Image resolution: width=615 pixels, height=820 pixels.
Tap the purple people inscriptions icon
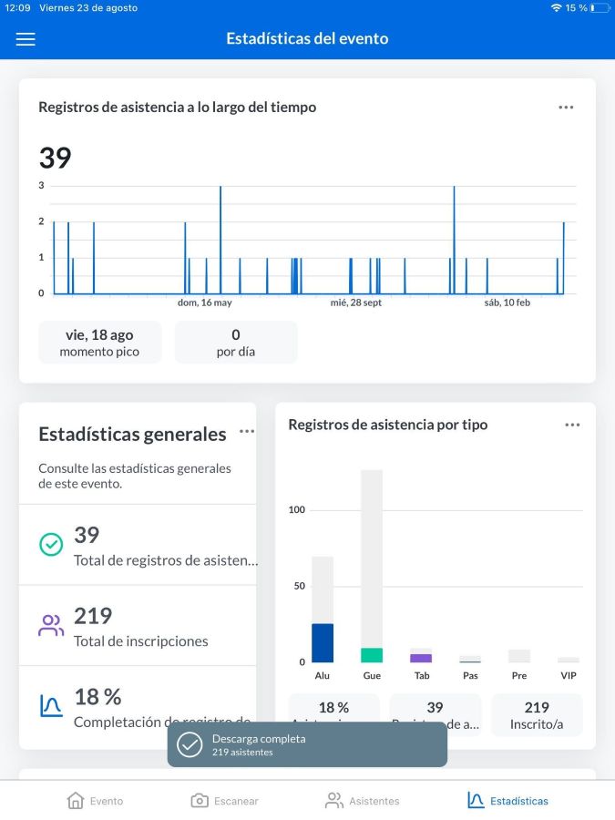[51, 626]
